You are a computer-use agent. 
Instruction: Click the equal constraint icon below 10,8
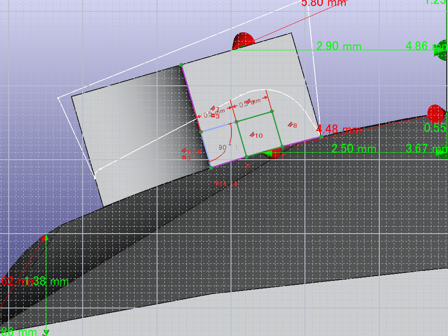coord(186,157)
